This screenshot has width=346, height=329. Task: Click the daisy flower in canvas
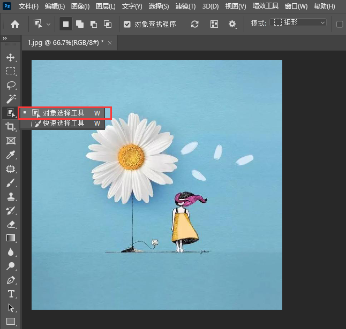tap(132, 158)
